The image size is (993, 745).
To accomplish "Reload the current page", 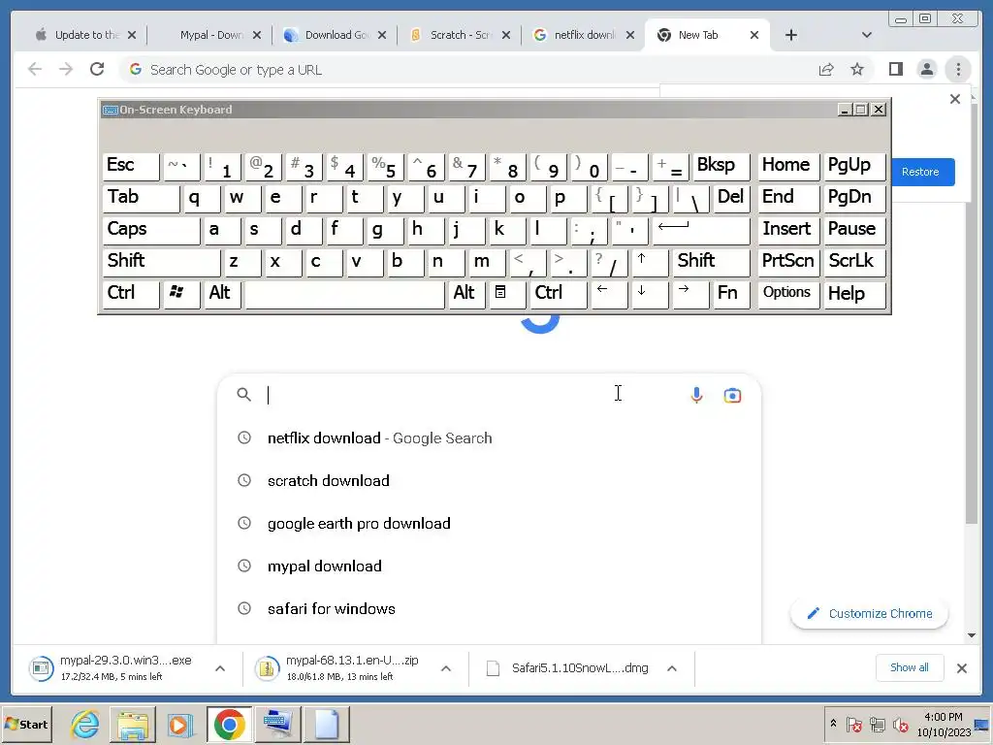I will tap(97, 69).
